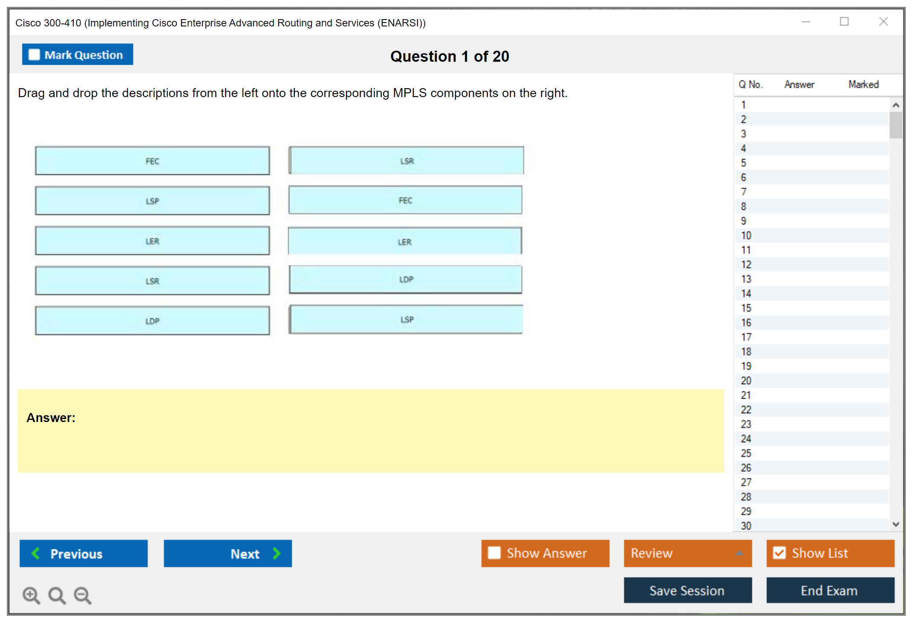Click the green right arrow on Next
Viewport: 916px width, 626px height.
click(x=277, y=553)
